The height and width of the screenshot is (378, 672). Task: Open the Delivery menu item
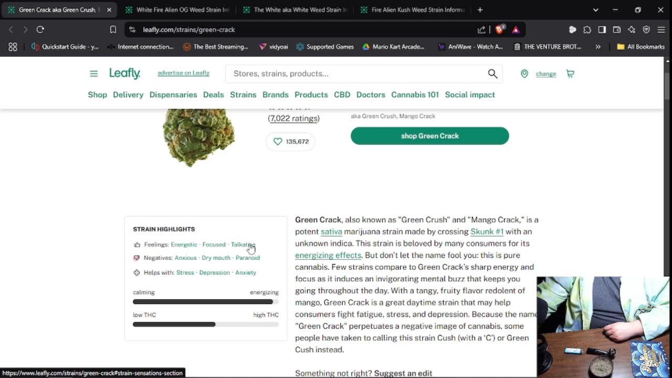(128, 94)
